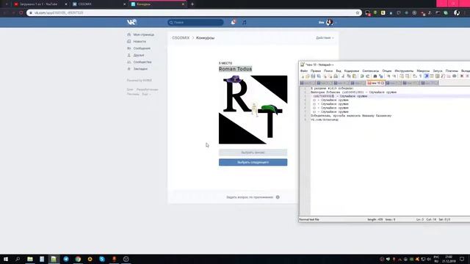Start macro recording with the red record icon
This screenshot has width=470, height=264.
coord(462,76)
